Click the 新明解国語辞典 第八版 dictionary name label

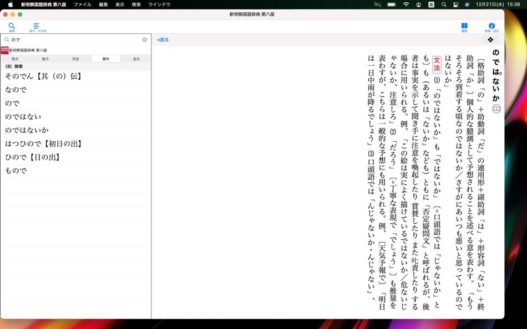click(x=28, y=50)
